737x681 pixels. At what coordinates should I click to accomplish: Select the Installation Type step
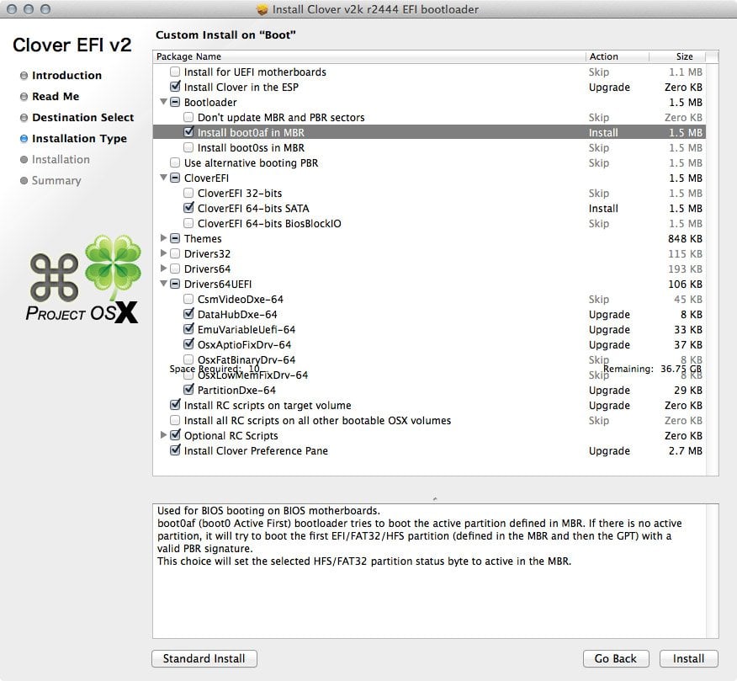pos(79,139)
